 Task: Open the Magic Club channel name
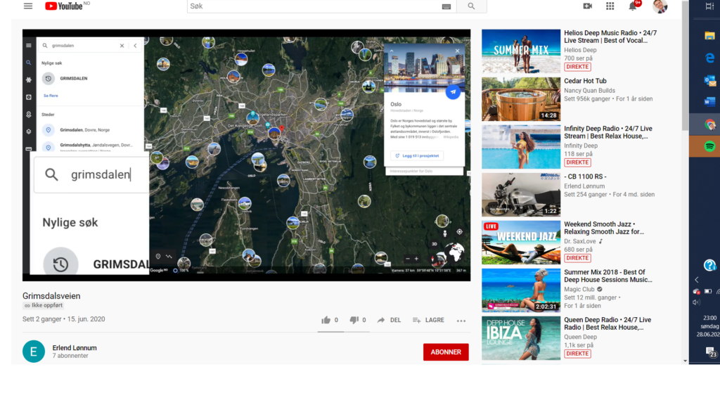(x=579, y=289)
